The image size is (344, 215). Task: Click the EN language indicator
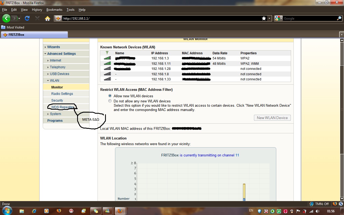(251, 210)
